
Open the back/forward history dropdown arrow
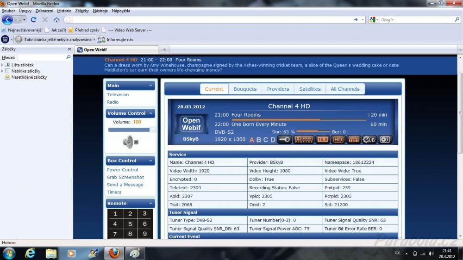point(24,20)
